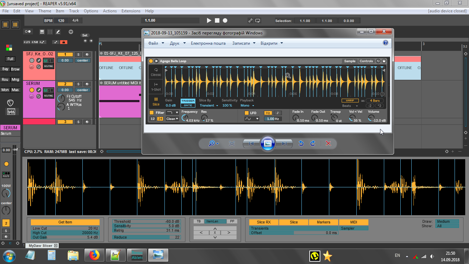The height and width of the screenshot is (264, 469).
Task: Click the Slice RX button
Action: click(x=264, y=222)
